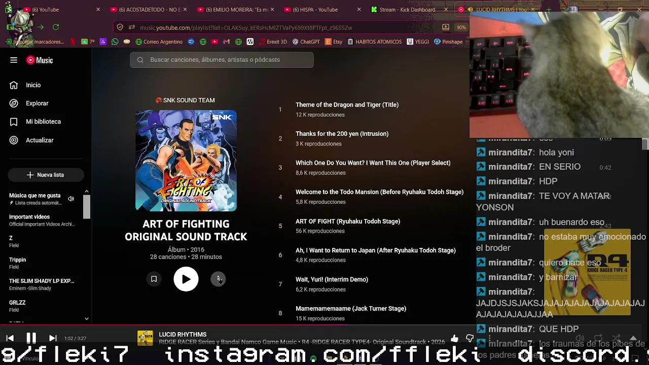Play the Art of Fighting album
Viewport: 649px width, 365px height.
point(186,279)
